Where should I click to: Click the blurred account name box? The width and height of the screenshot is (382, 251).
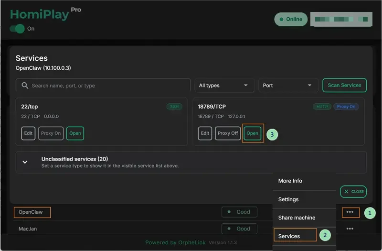point(341,19)
